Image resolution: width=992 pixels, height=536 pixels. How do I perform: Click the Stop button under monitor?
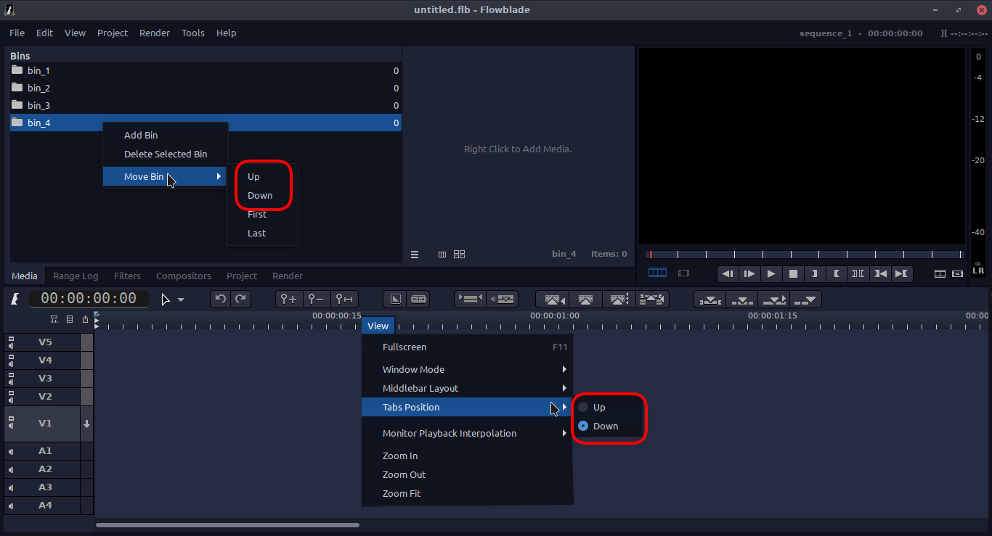[x=793, y=273]
